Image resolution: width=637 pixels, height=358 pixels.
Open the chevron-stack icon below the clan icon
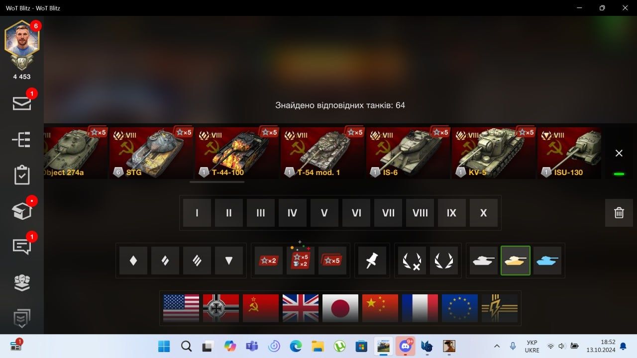coord(22,318)
